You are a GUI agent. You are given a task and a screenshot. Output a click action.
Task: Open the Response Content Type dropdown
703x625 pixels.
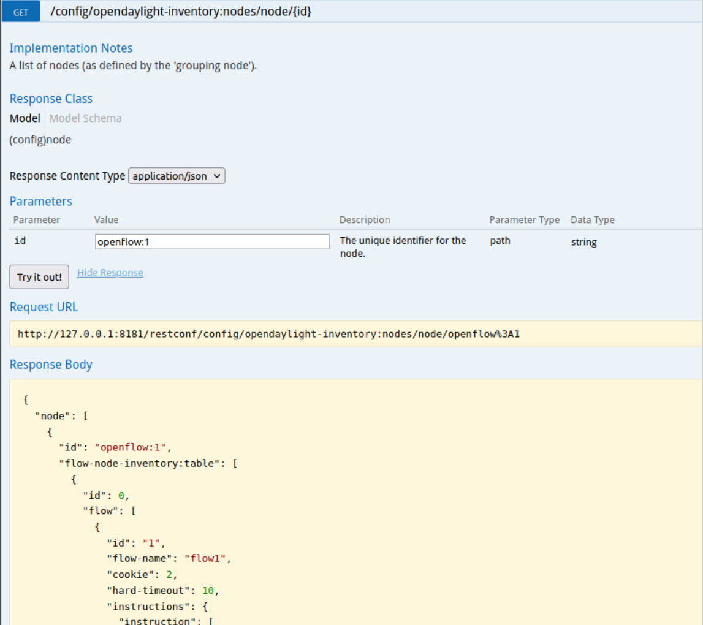[x=177, y=176]
